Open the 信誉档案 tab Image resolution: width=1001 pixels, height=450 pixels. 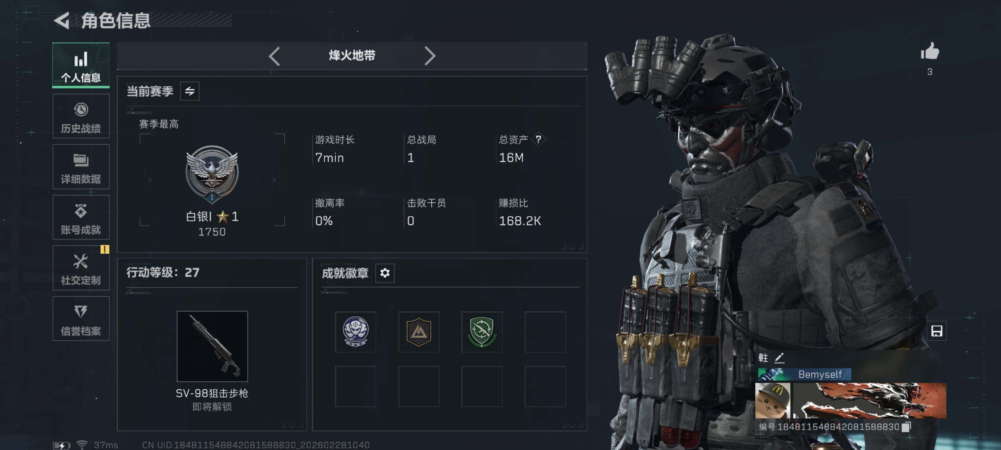pyautogui.click(x=81, y=319)
